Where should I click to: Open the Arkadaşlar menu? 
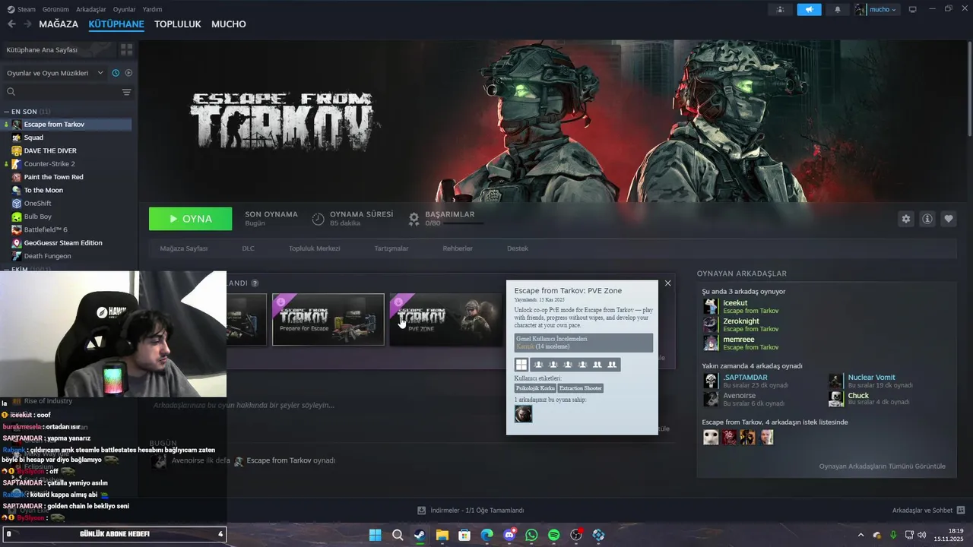tap(91, 9)
